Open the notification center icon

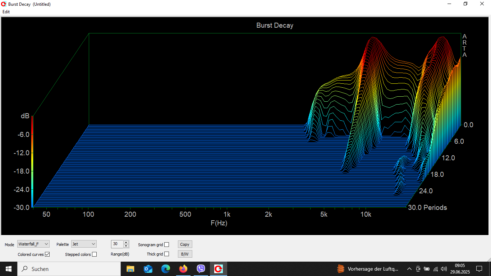click(x=479, y=269)
